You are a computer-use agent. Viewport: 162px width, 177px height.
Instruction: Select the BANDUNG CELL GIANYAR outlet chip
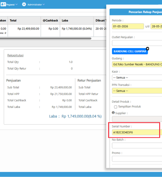(x=130, y=51)
